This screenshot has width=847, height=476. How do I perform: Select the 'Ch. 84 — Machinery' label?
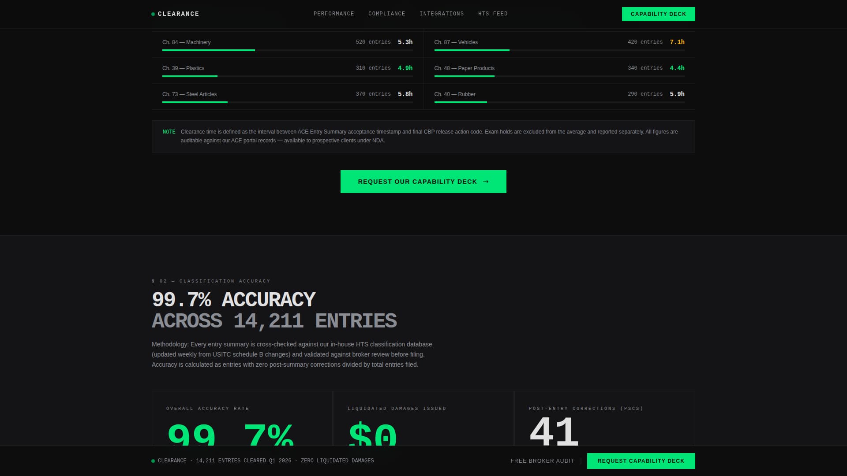click(x=187, y=42)
